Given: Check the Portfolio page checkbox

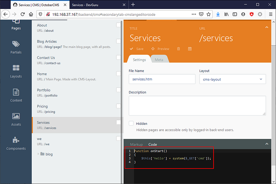Looking at the screenshot, I should coord(118,90).
